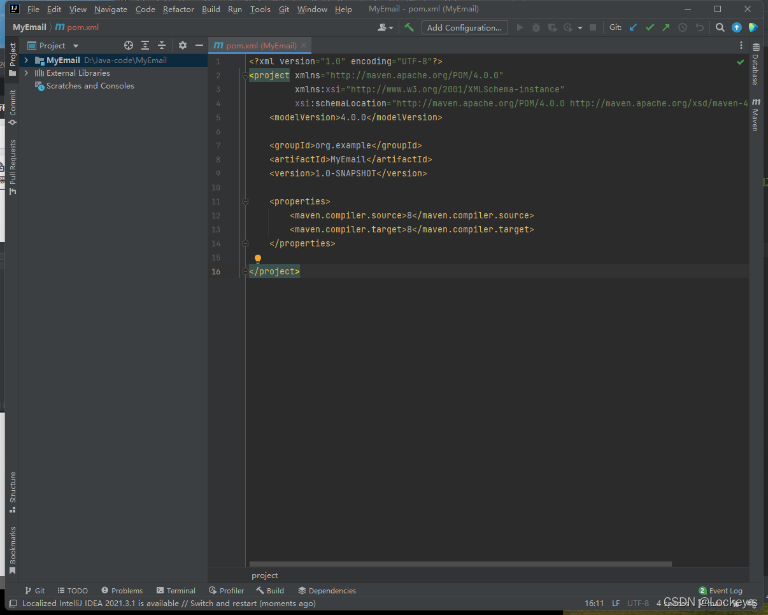Screen dimensions: 768x615
Task: Expand the MyEmail project tree node
Action: coord(26,60)
